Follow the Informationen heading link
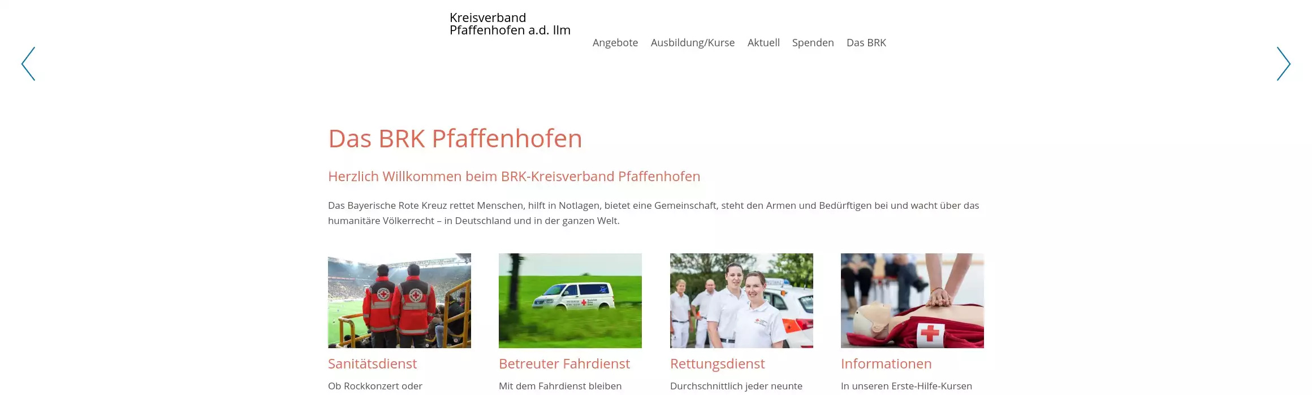 [x=886, y=364]
